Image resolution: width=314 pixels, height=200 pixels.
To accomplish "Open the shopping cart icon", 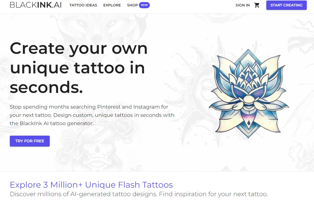I will click(x=257, y=5).
